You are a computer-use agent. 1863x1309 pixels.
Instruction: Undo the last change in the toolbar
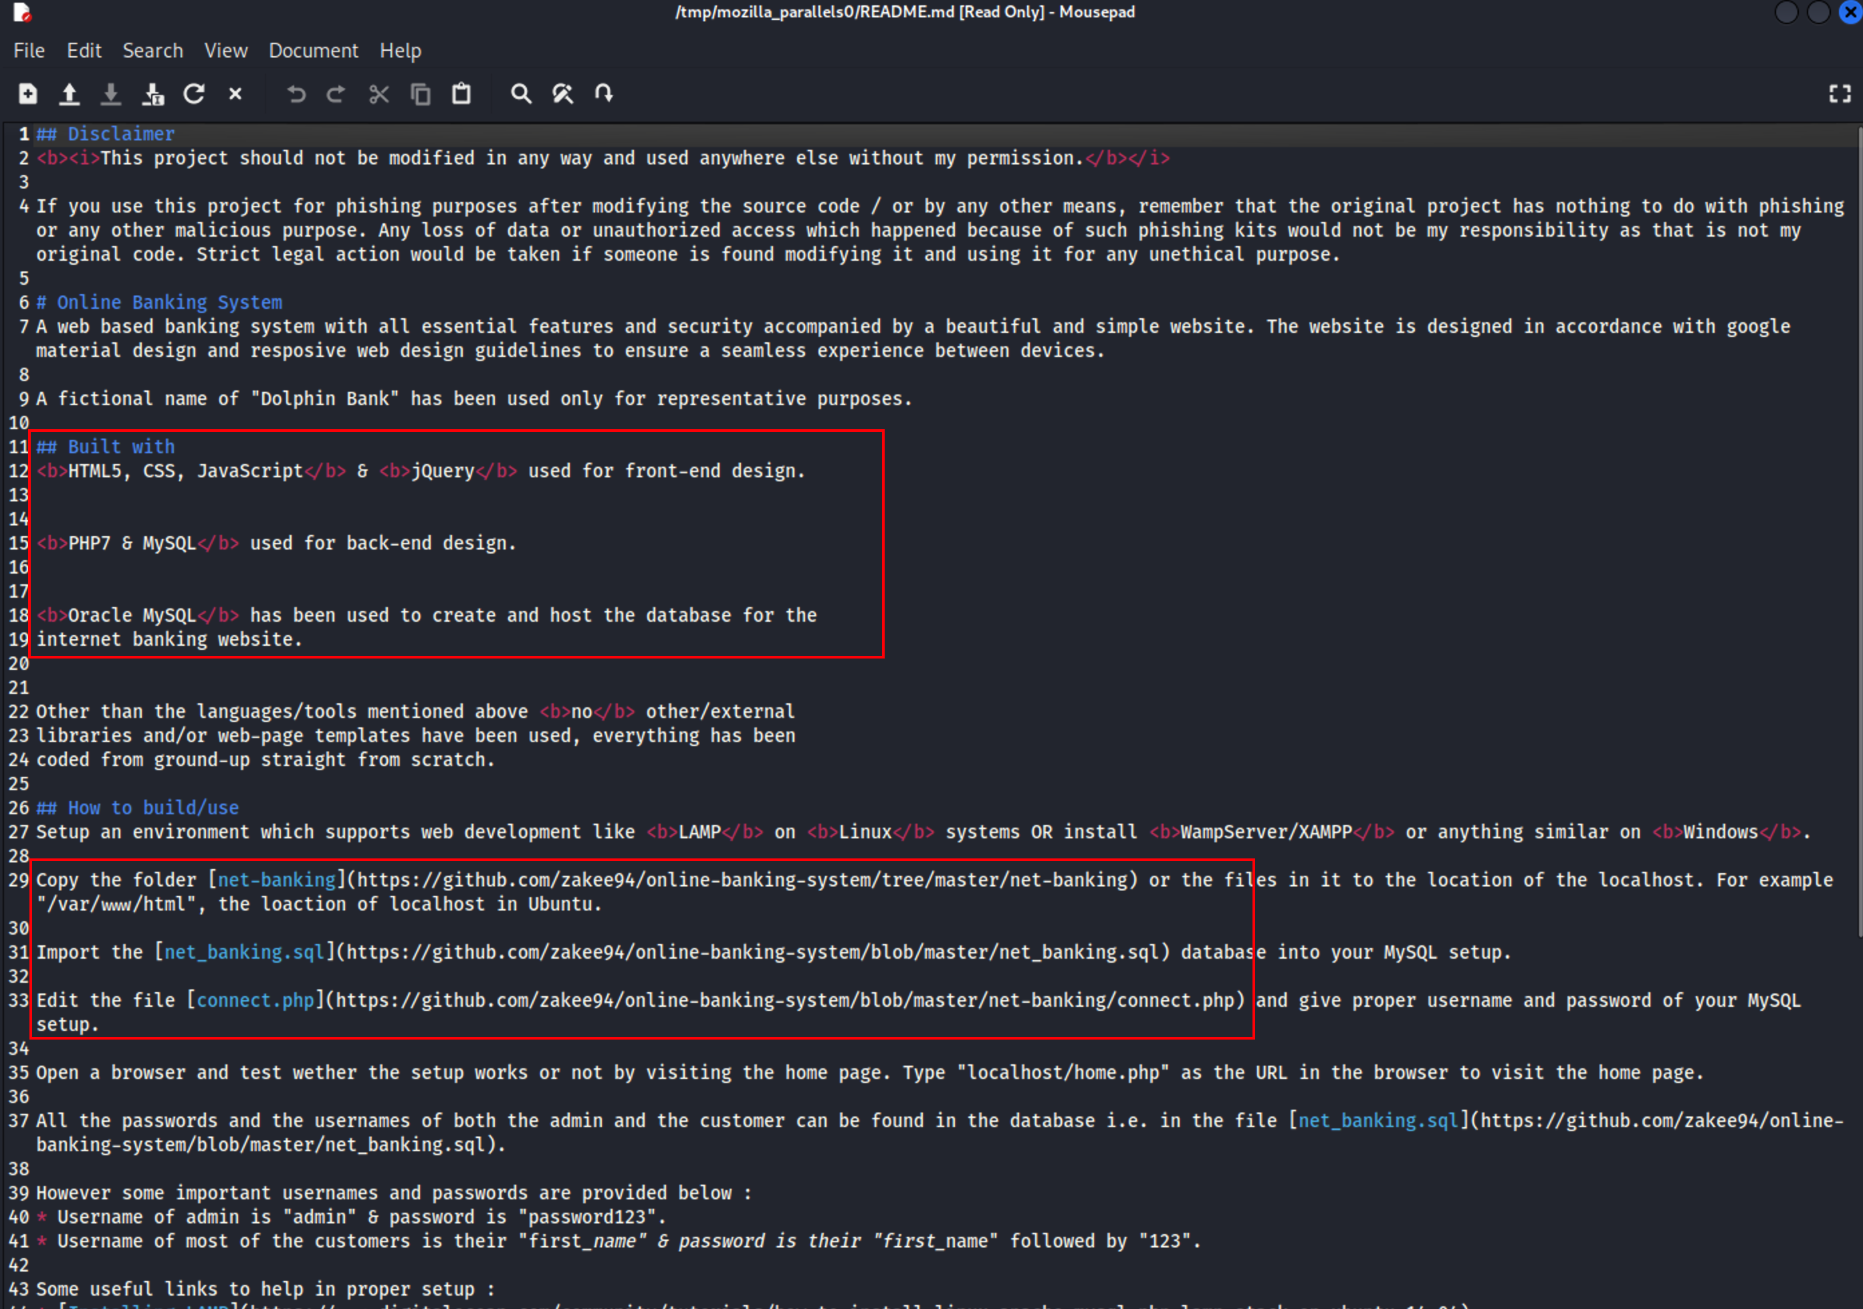pyautogui.click(x=296, y=94)
